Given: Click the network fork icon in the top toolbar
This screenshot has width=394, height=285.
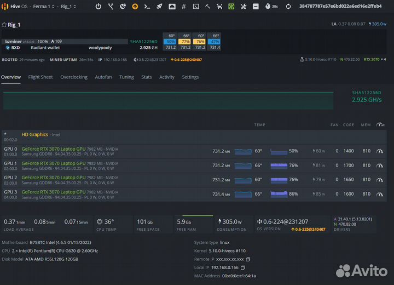Looking at the screenshot, I should [111, 6].
